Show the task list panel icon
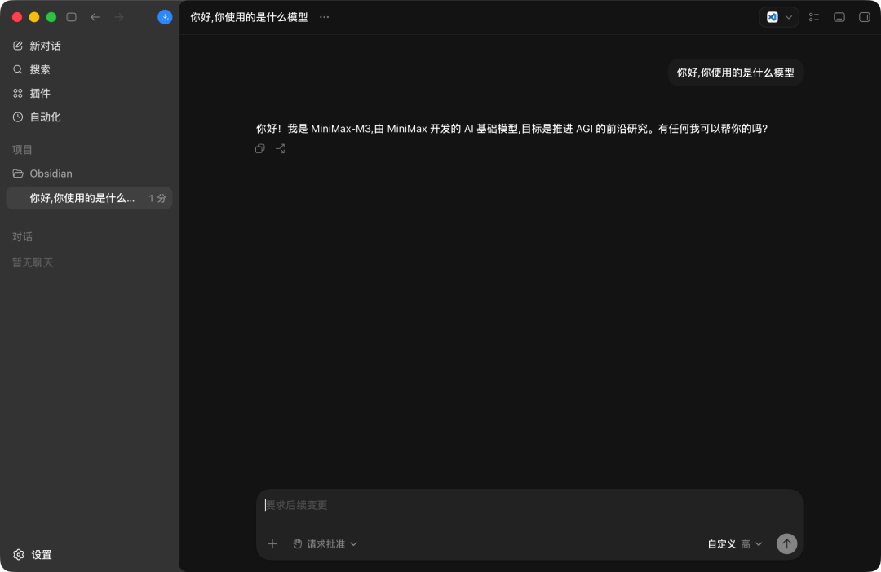This screenshot has width=881, height=572. click(x=814, y=17)
